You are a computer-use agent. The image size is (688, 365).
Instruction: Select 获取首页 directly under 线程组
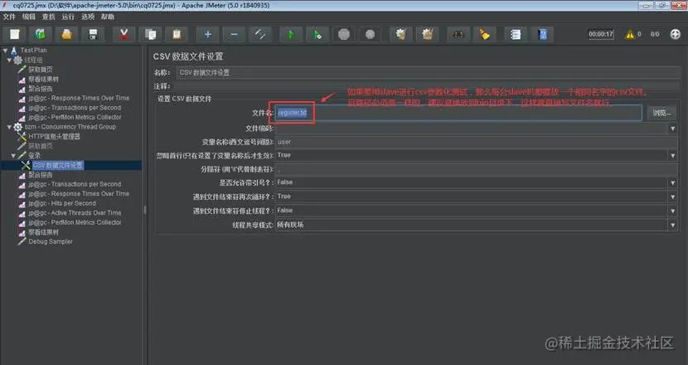click(x=41, y=70)
